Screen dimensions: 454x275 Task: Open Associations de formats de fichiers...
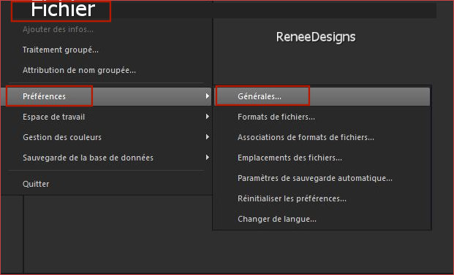306,137
